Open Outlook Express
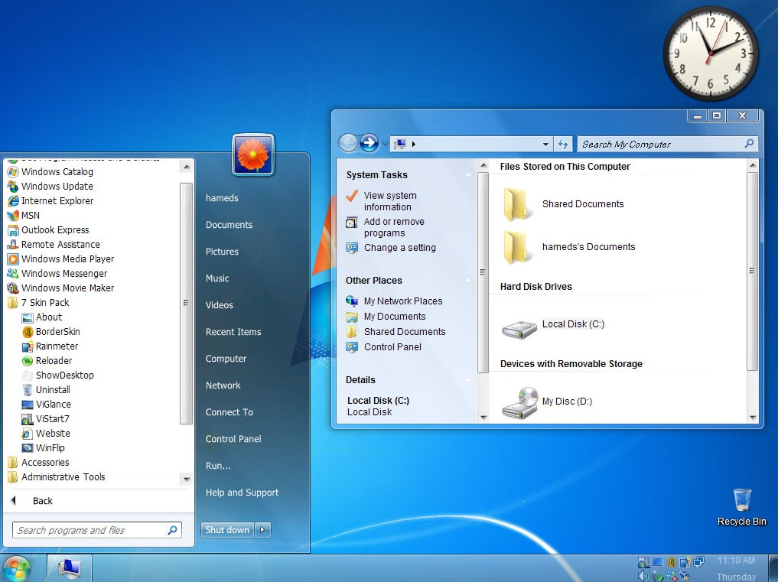 tap(48, 229)
